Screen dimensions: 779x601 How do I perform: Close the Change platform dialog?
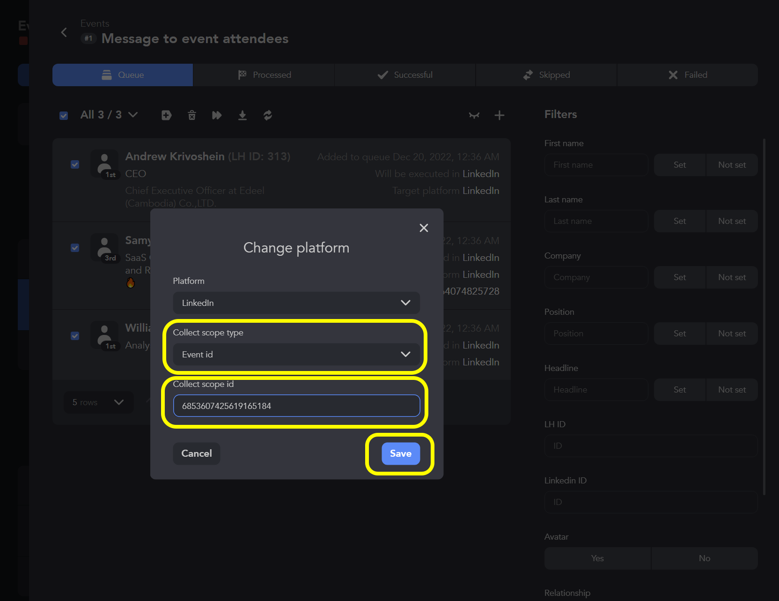tap(424, 228)
